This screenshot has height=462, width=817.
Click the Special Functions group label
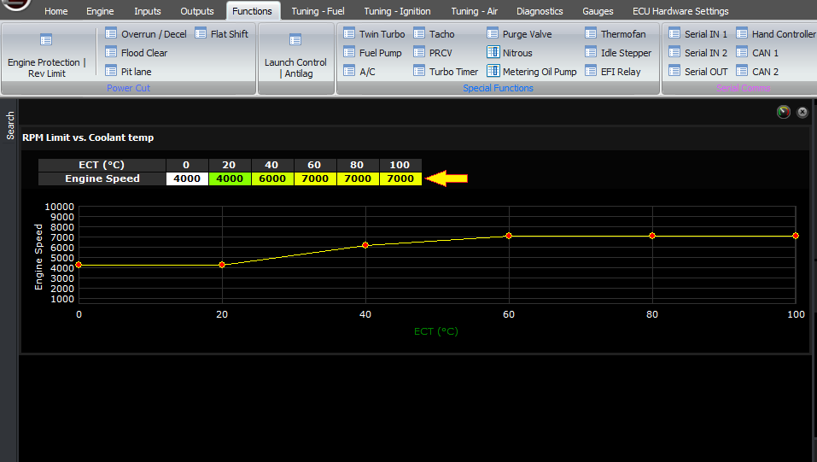pyautogui.click(x=498, y=88)
